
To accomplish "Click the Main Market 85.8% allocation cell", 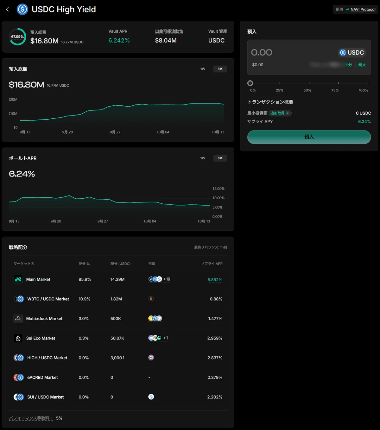I will coord(85,279).
